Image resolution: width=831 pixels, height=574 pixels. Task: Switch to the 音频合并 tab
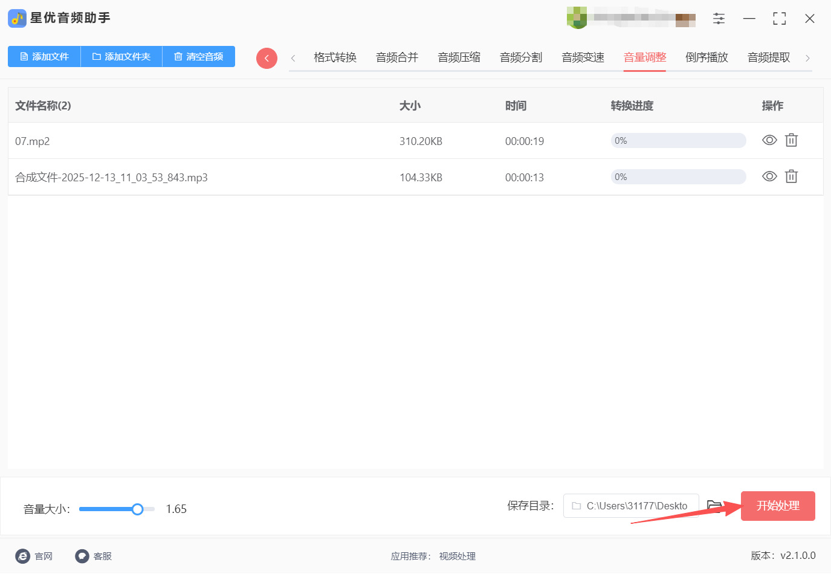point(397,57)
